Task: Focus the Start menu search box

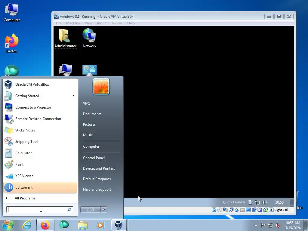Action: 39,210
